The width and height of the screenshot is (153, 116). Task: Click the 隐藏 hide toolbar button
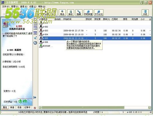pyautogui.click(x=79, y=13)
